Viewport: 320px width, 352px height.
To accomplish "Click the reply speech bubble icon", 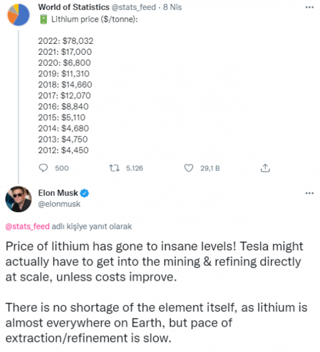I will [x=43, y=168].
